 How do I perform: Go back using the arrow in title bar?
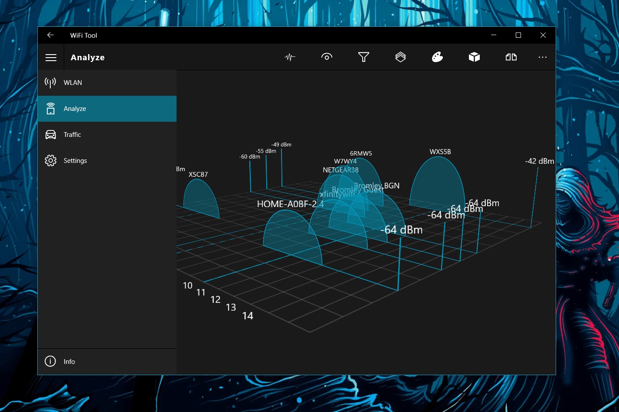click(50, 35)
